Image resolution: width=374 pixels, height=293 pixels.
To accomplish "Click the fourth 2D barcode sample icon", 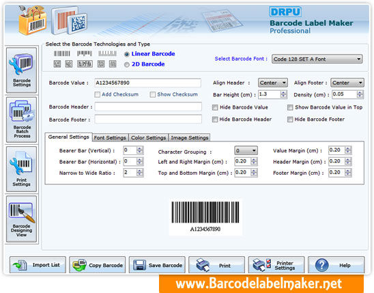I will pyautogui.click(x=101, y=64).
